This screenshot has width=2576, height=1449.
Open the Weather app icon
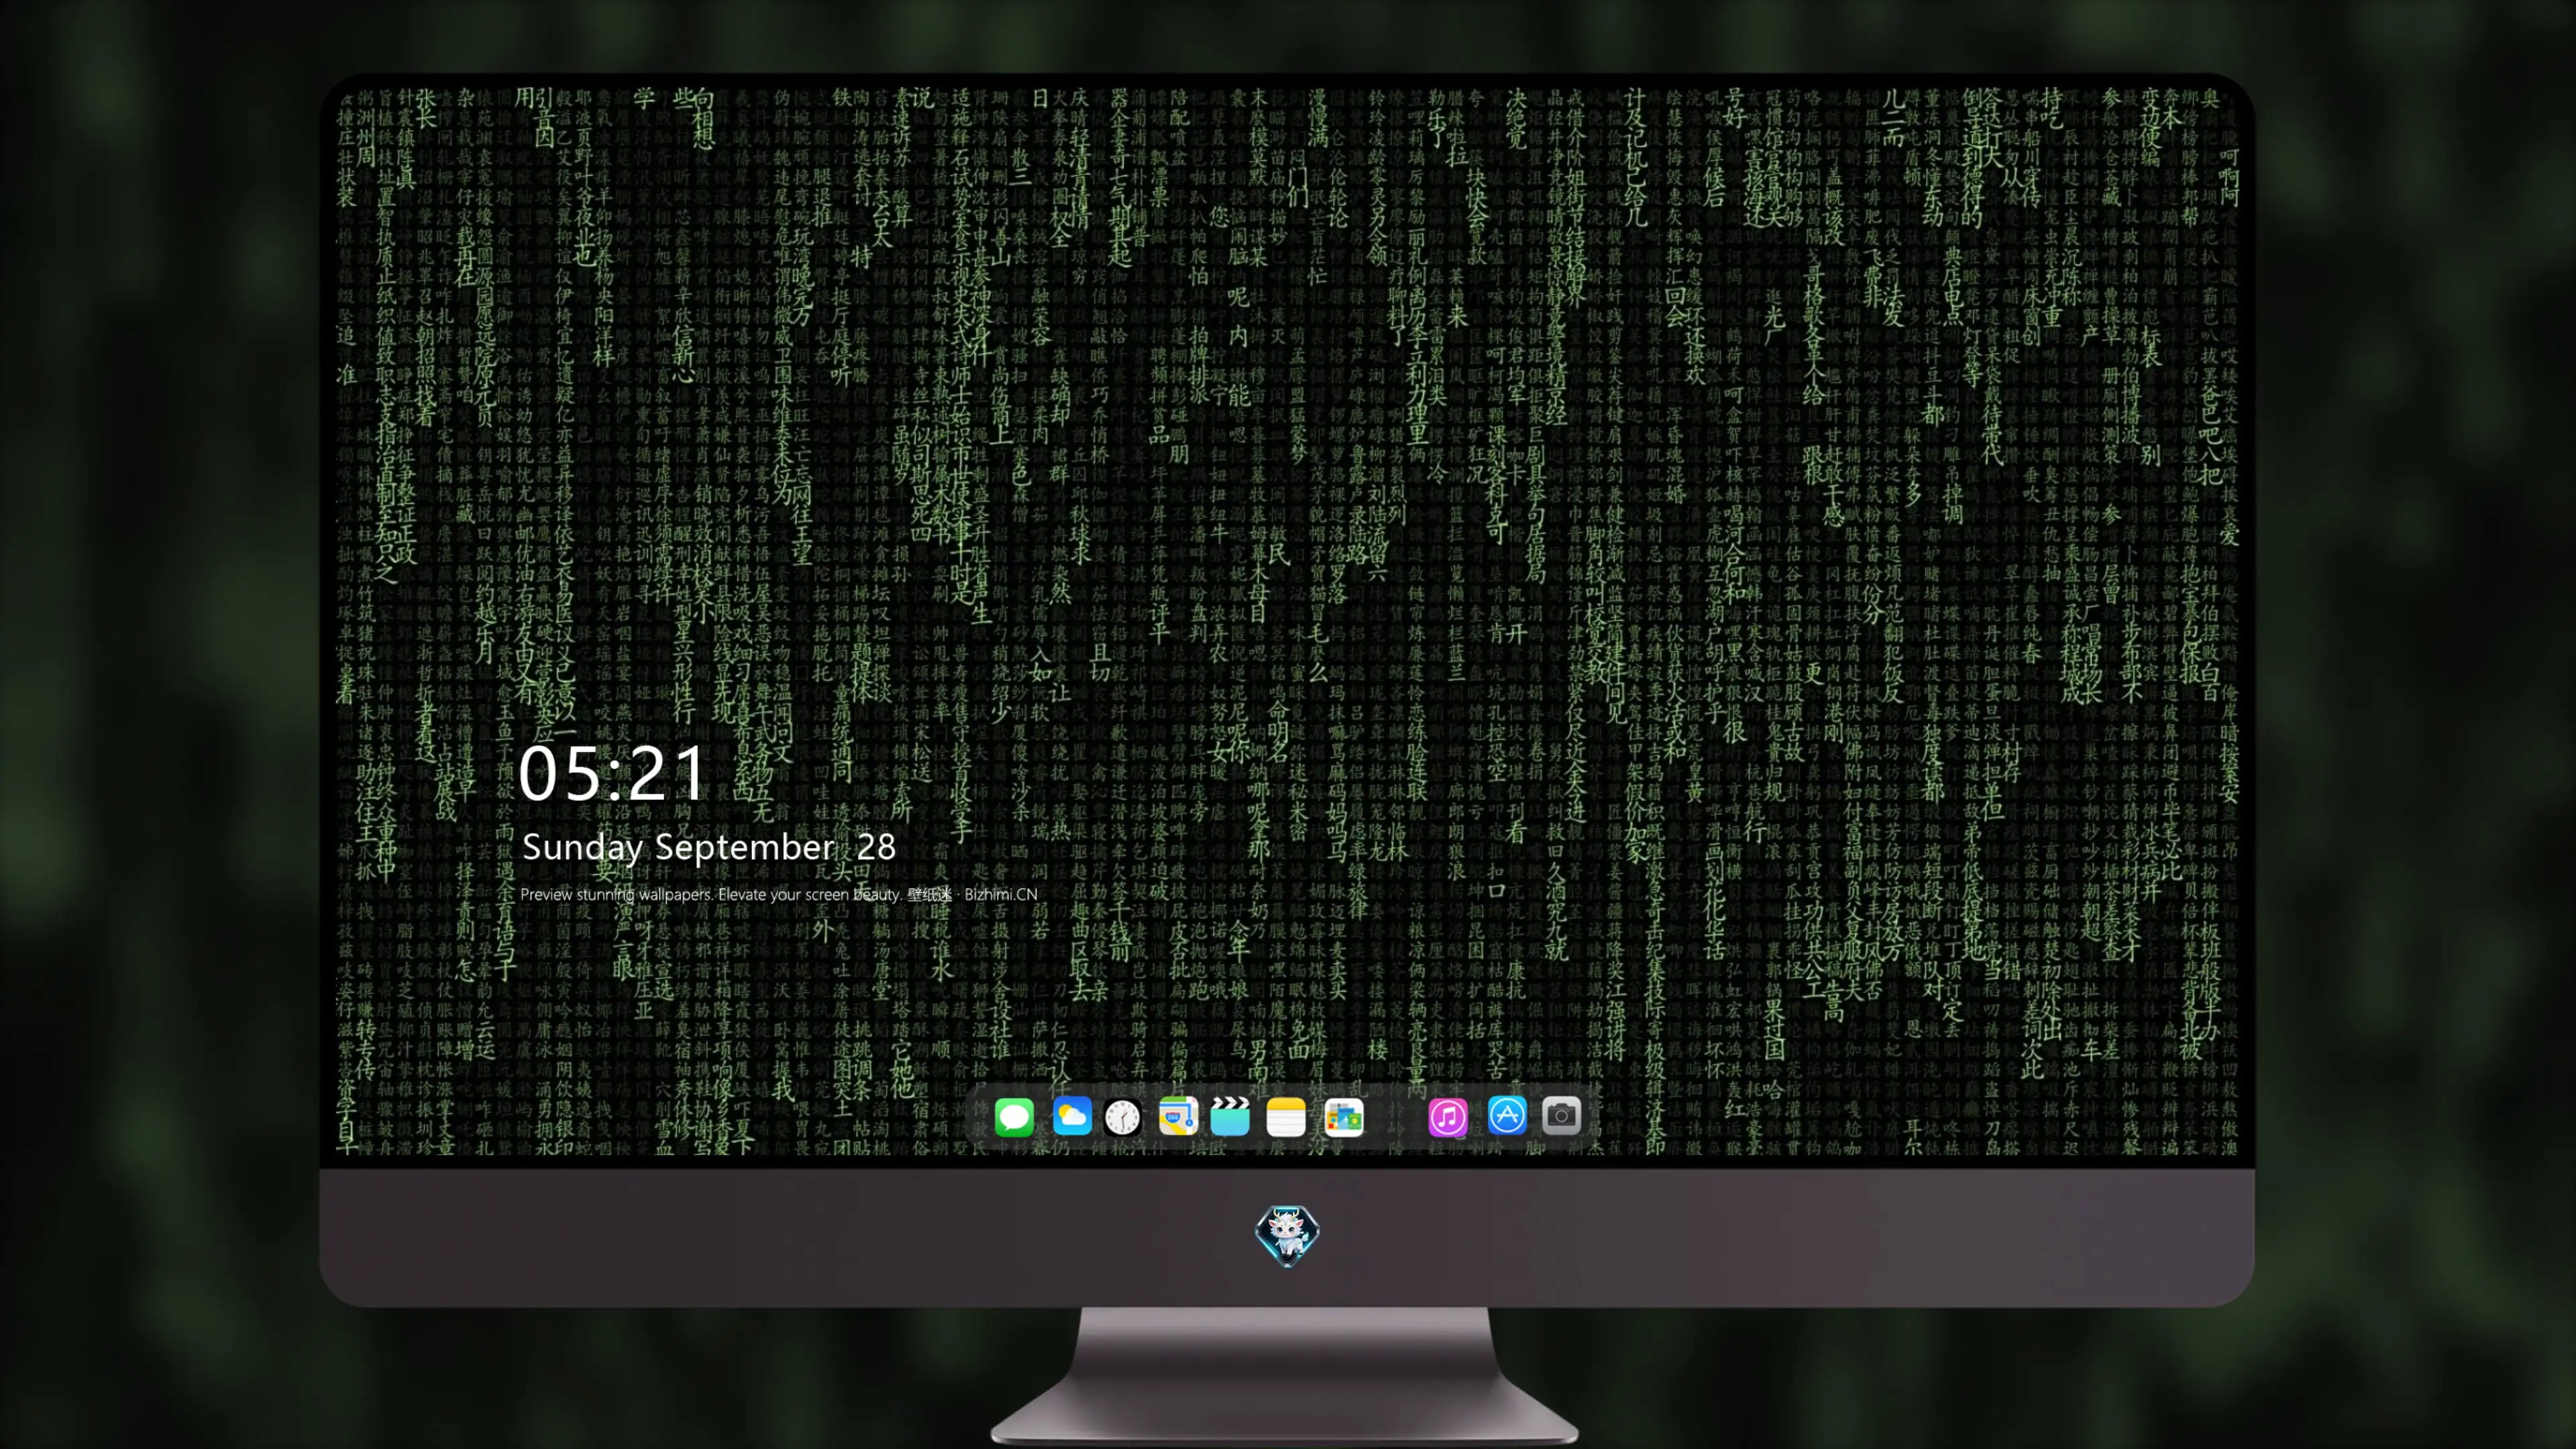tap(1071, 1116)
